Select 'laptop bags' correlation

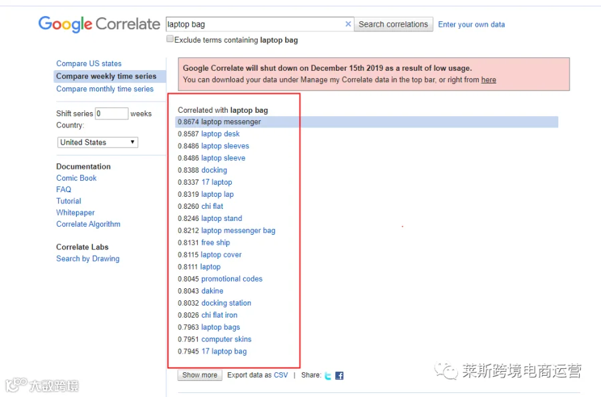pos(220,328)
